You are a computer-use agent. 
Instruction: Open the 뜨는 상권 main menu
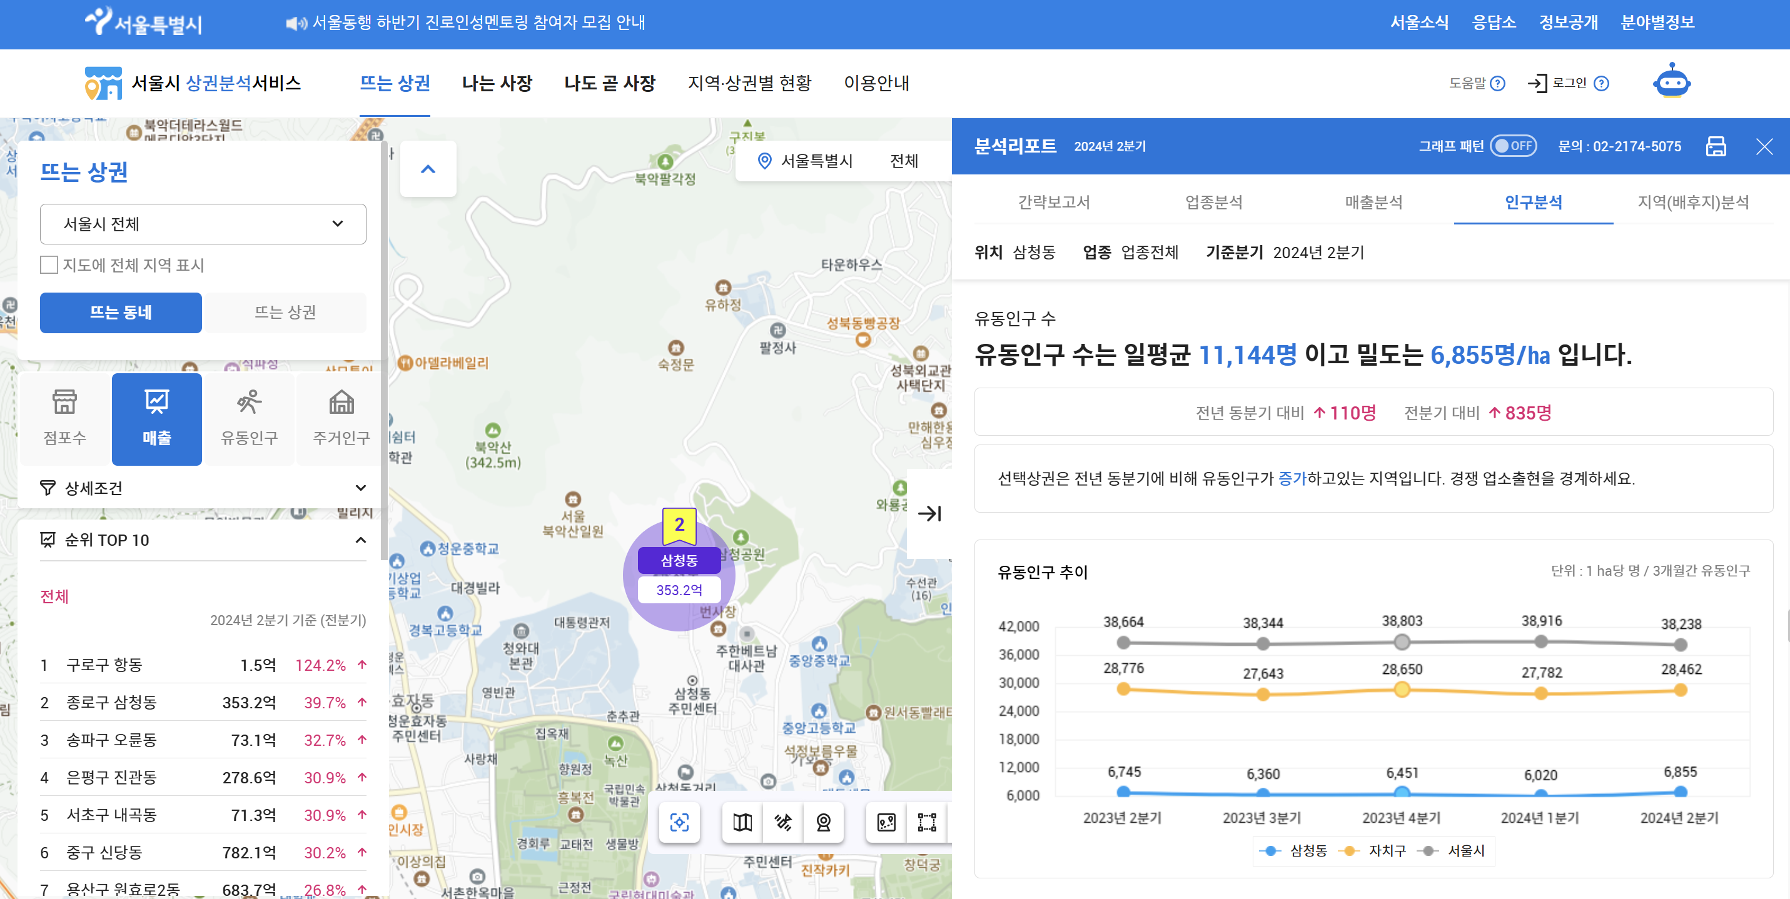tap(395, 83)
